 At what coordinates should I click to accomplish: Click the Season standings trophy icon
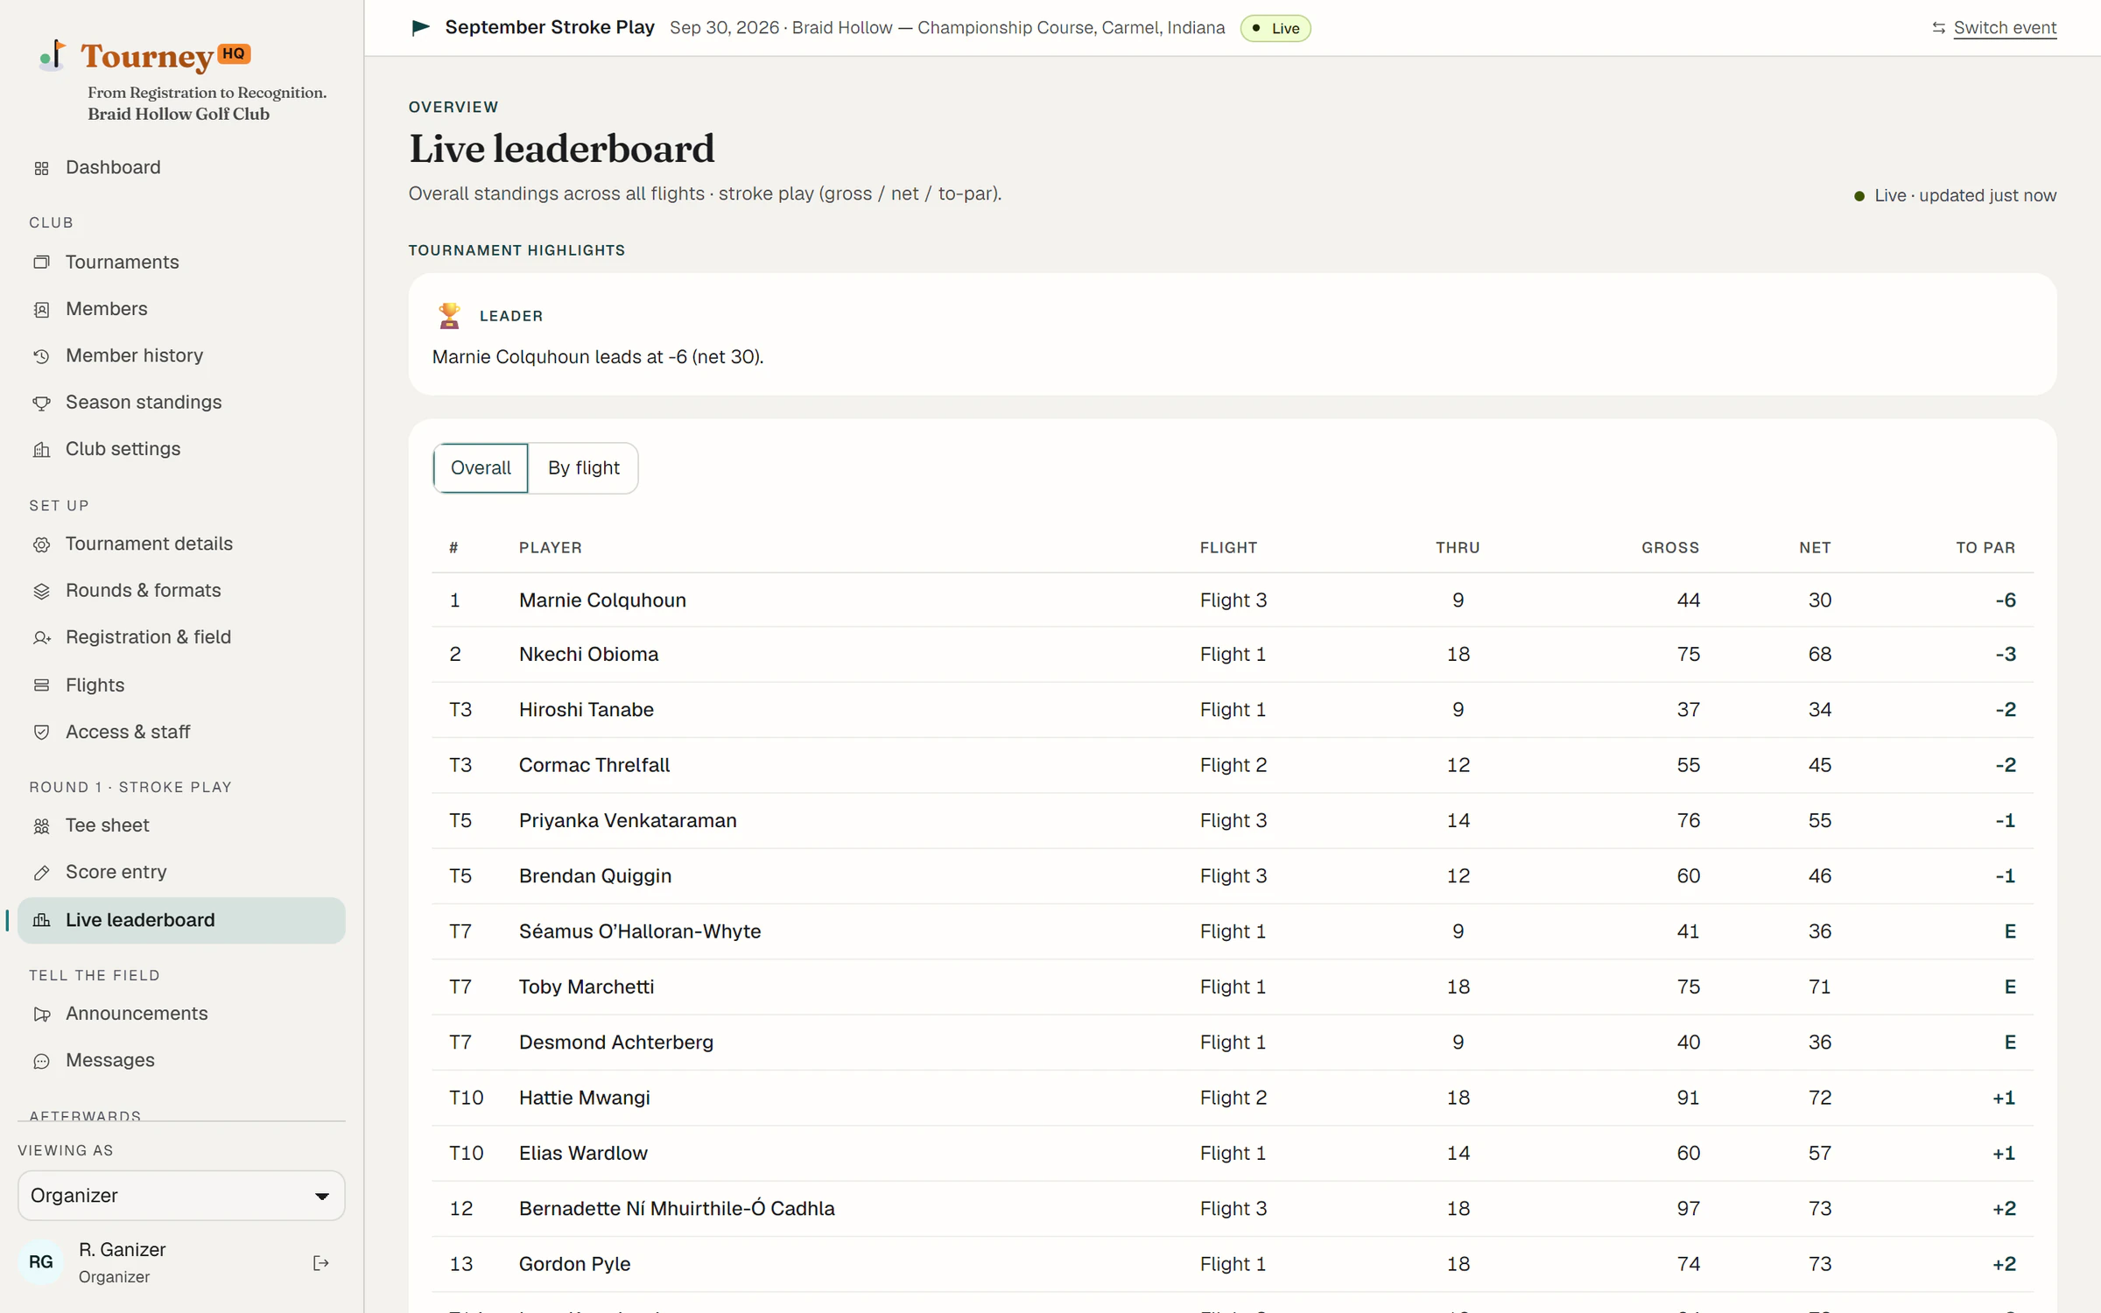[x=41, y=403]
